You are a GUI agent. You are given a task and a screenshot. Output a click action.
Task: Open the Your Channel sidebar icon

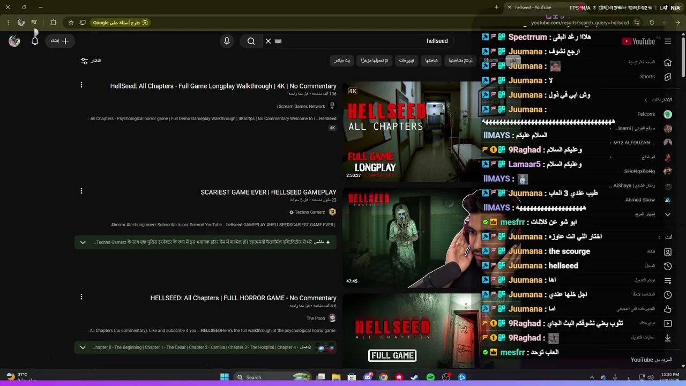tap(668, 251)
